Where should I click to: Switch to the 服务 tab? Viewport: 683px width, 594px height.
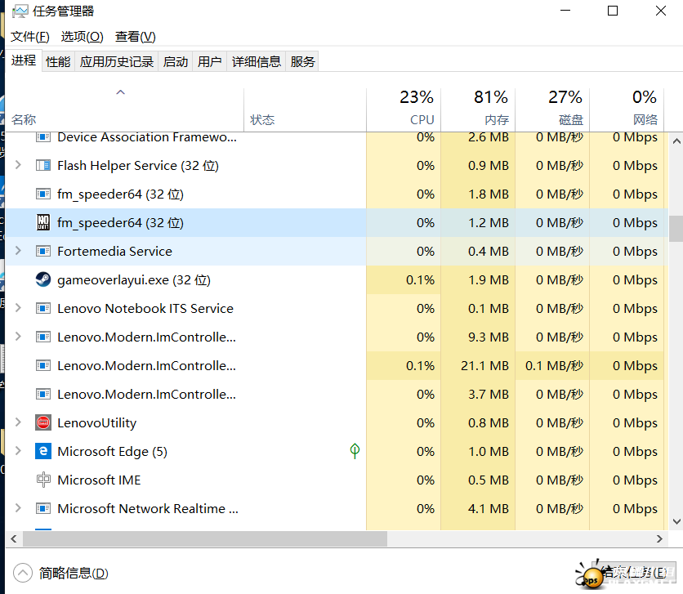click(x=302, y=61)
